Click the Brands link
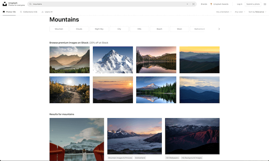Screen dimensions: 269x161 point(204,4)
